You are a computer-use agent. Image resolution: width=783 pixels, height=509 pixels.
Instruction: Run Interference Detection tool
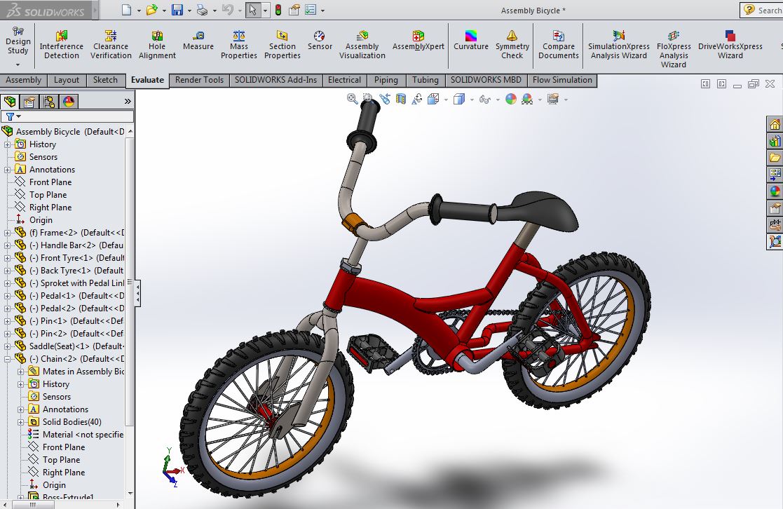click(62, 44)
